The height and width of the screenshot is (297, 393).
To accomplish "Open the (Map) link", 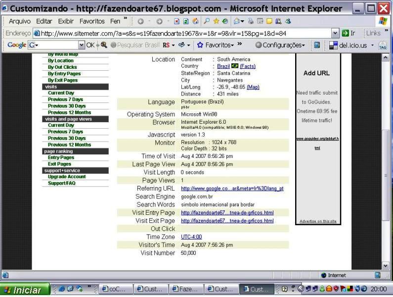I will pyautogui.click(x=253, y=87).
